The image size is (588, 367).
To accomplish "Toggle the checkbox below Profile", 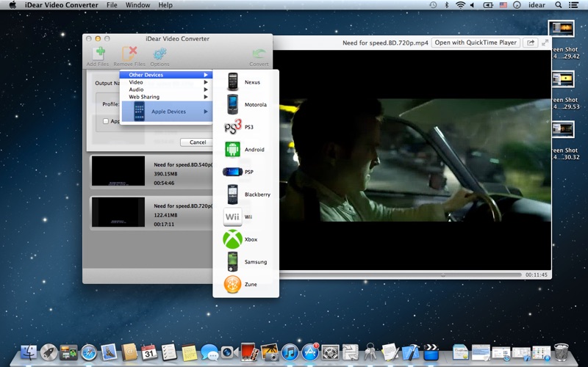I will [x=106, y=121].
